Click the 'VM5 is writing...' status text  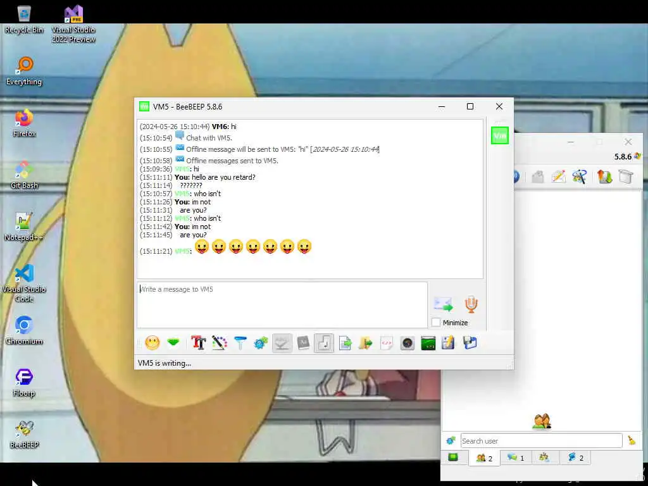coord(165,363)
